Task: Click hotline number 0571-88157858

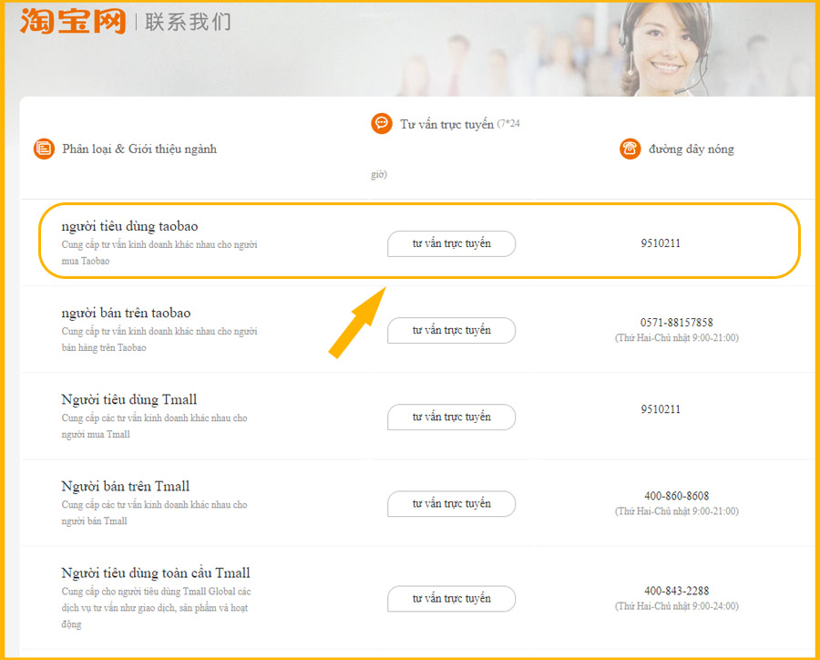Action: pyautogui.click(x=676, y=323)
